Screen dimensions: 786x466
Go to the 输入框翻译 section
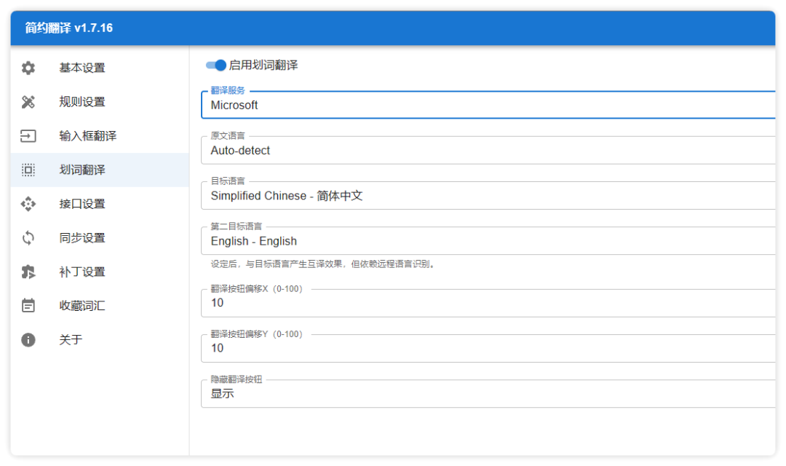[x=100, y=136]
